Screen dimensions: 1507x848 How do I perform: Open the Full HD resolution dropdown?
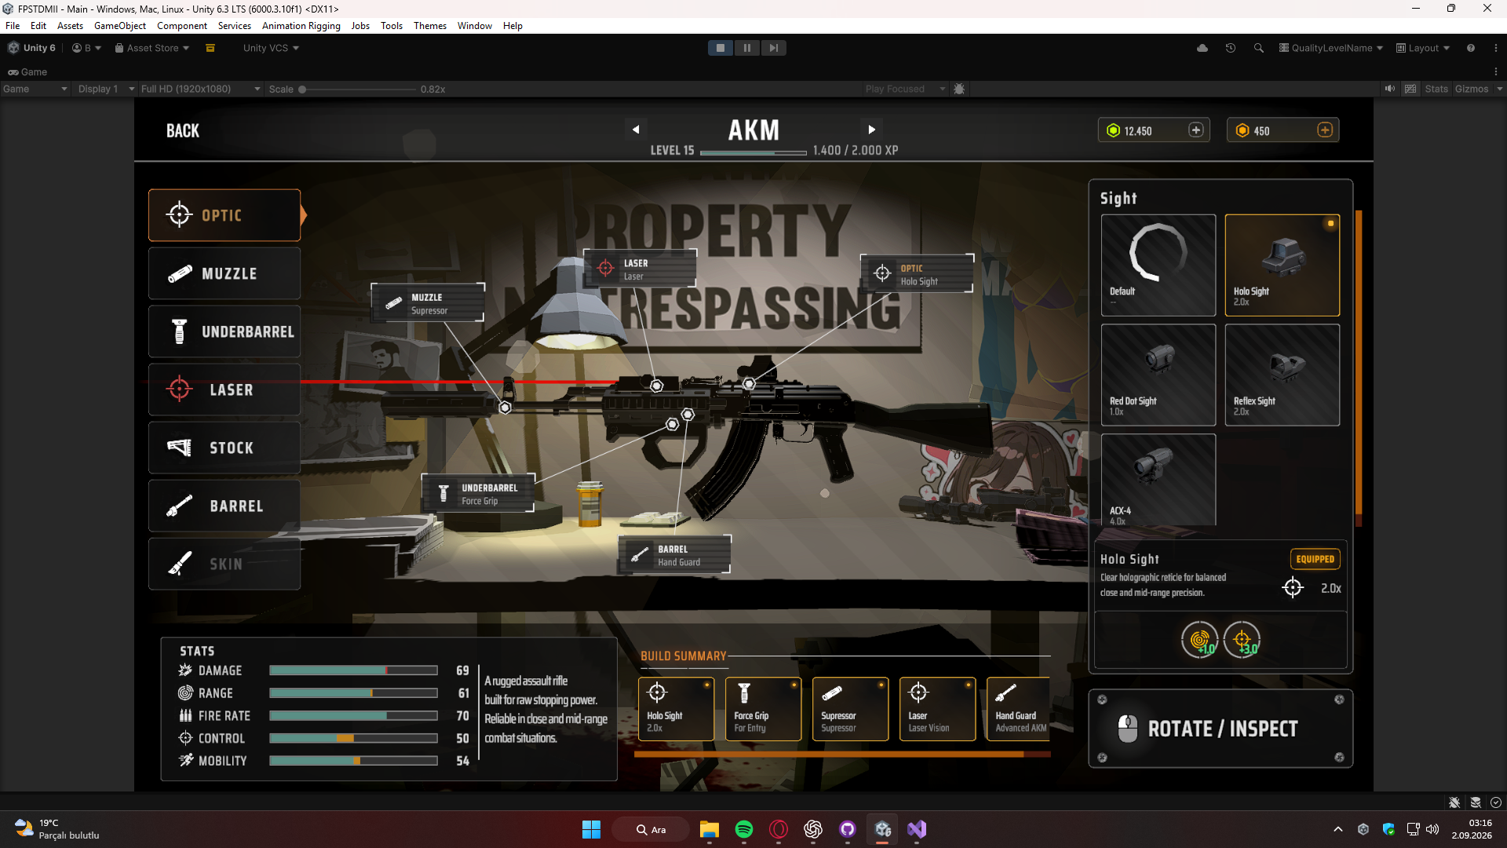click(200, 89)
